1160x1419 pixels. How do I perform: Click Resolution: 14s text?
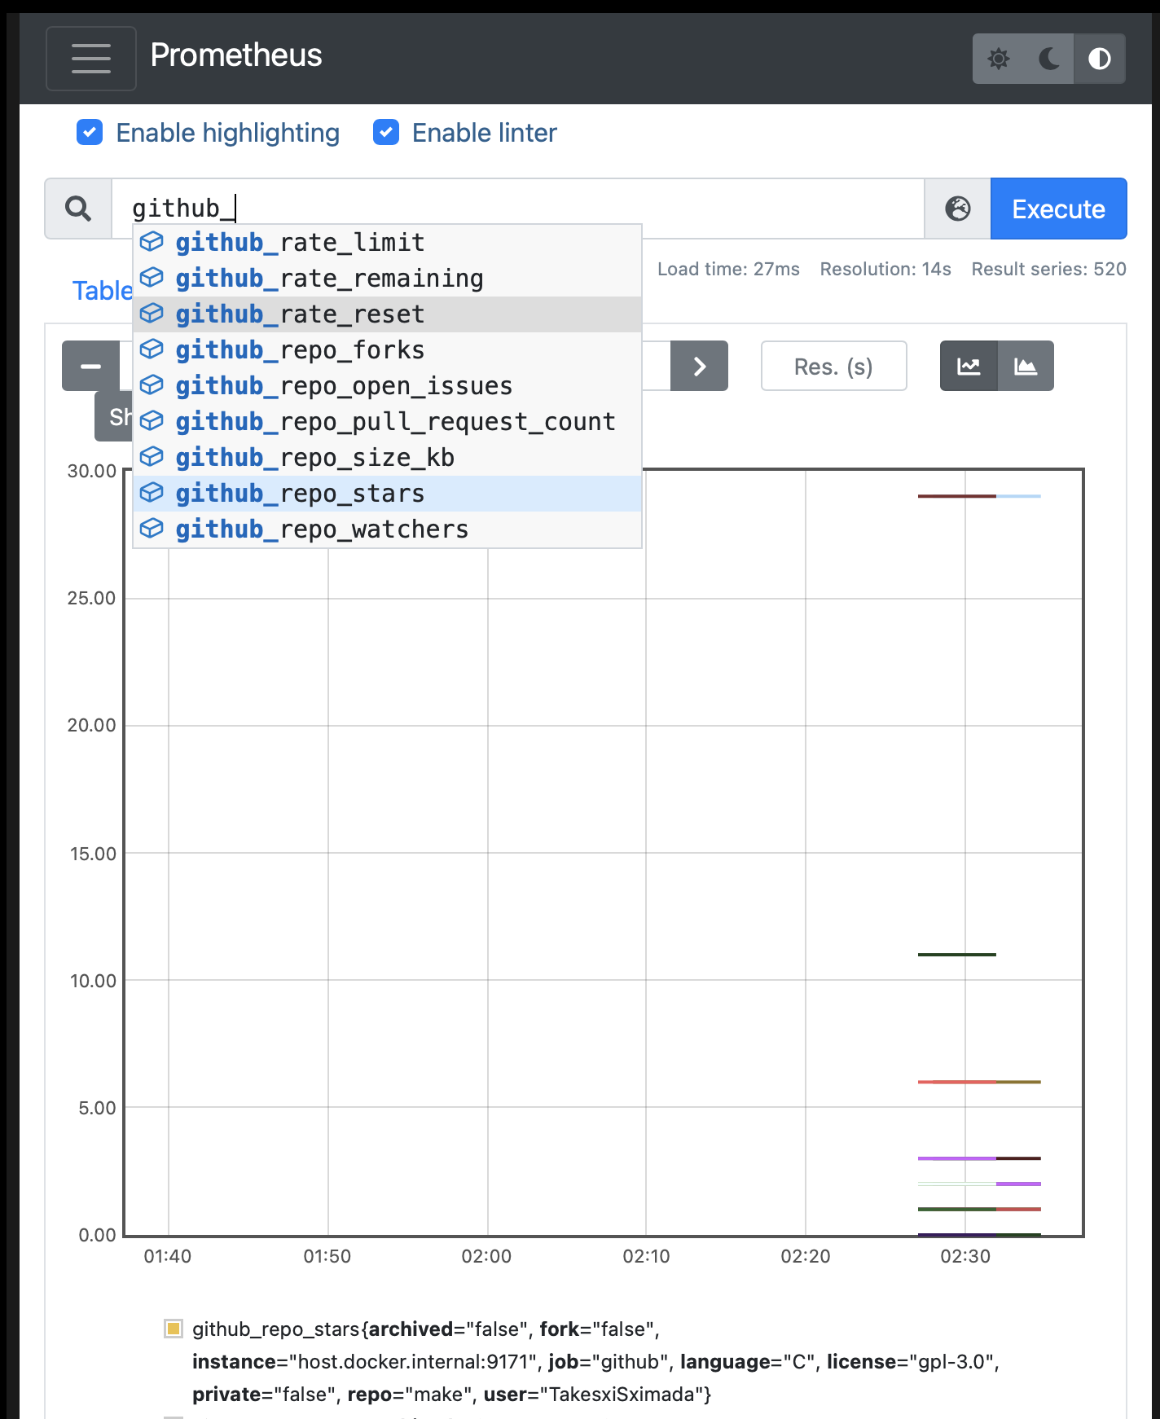click(885, 270)
